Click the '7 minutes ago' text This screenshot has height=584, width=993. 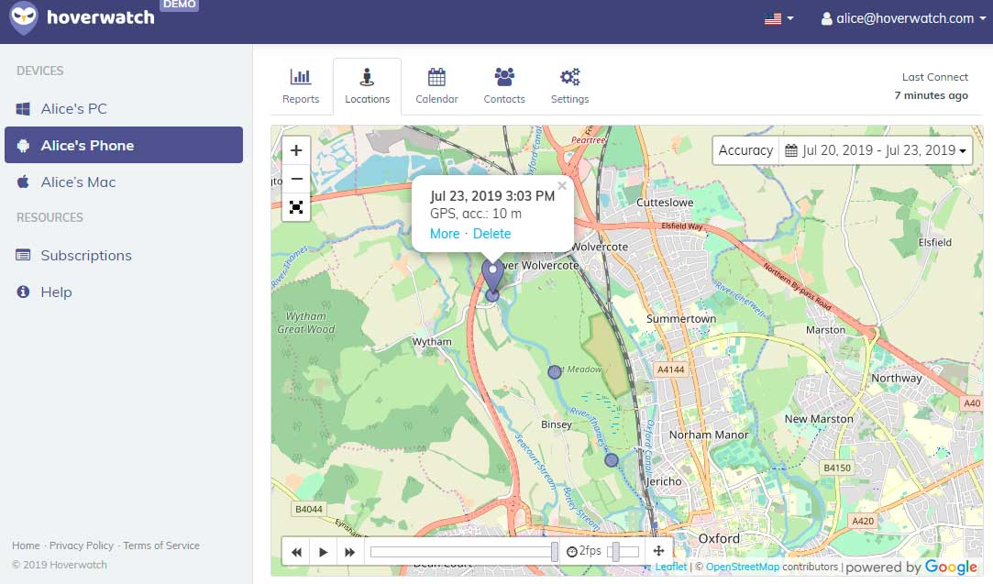[x=931, y=95]
